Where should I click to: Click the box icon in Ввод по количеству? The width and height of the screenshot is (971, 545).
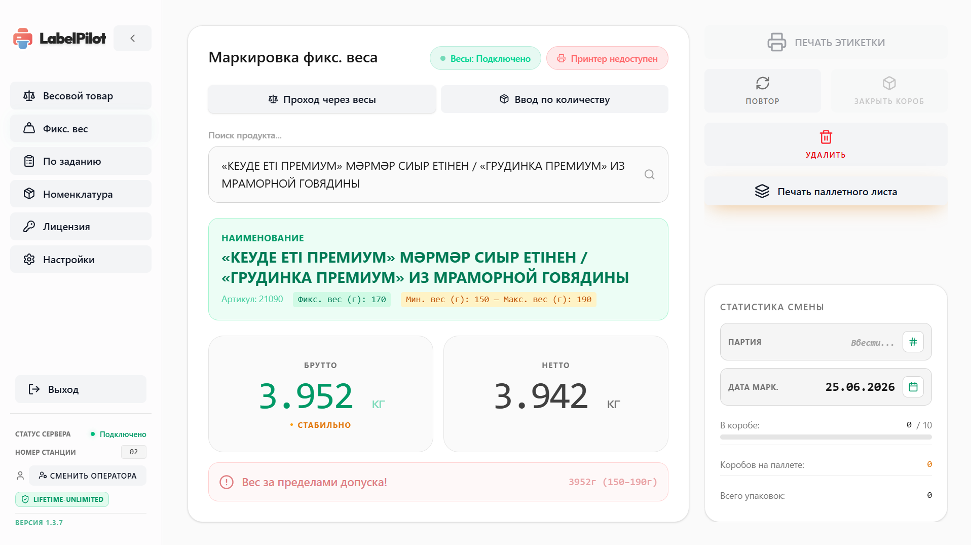pyautogui.click(x=504, y=99)
